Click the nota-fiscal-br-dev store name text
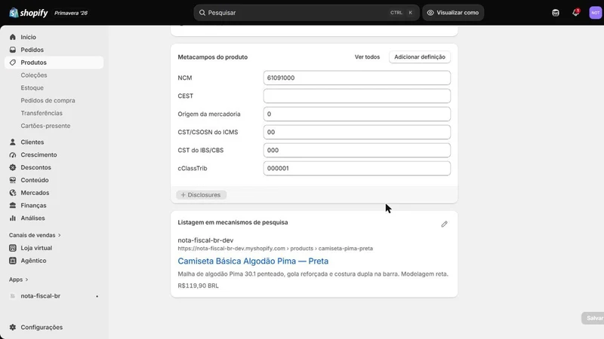The height and width of the screenshot is (339, 604). click(205, 240)
